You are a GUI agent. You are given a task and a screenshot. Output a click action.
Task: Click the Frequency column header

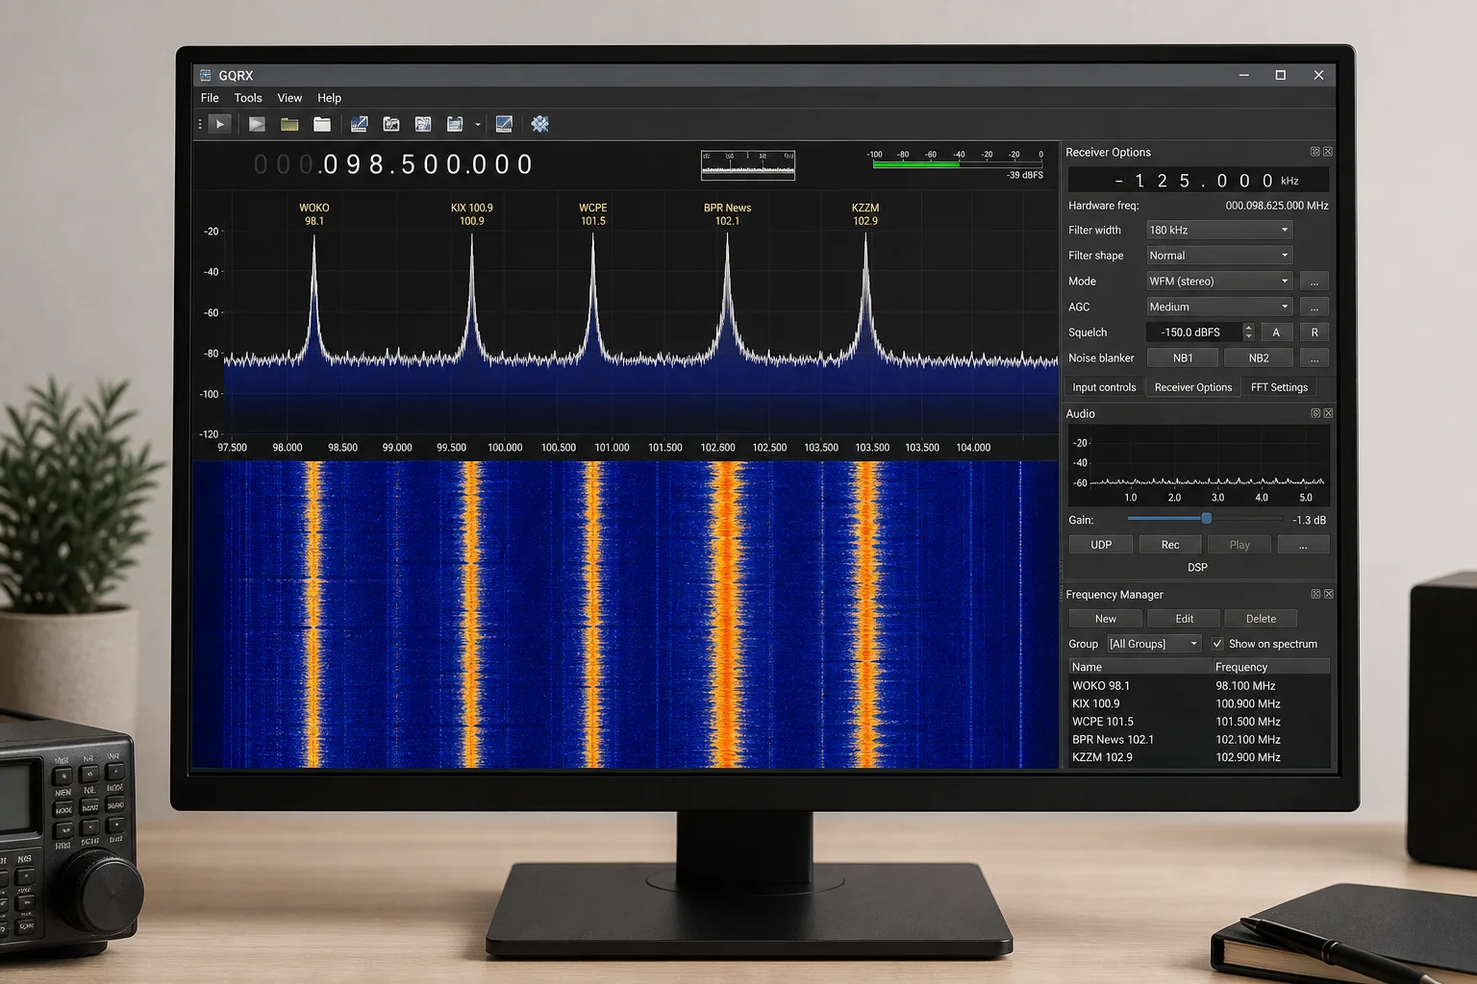point(1271,667)
